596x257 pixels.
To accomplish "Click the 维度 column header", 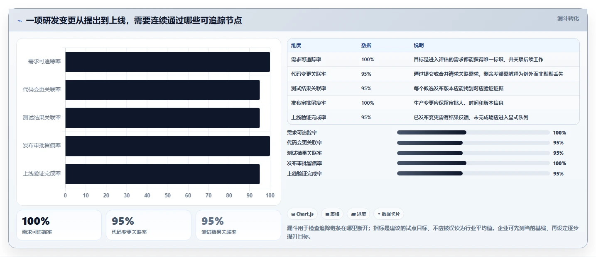I will point(296,45).
